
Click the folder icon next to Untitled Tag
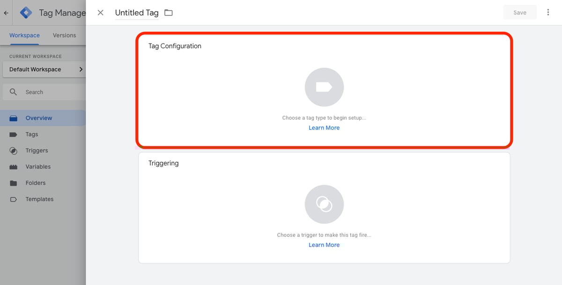click(169, 13)
